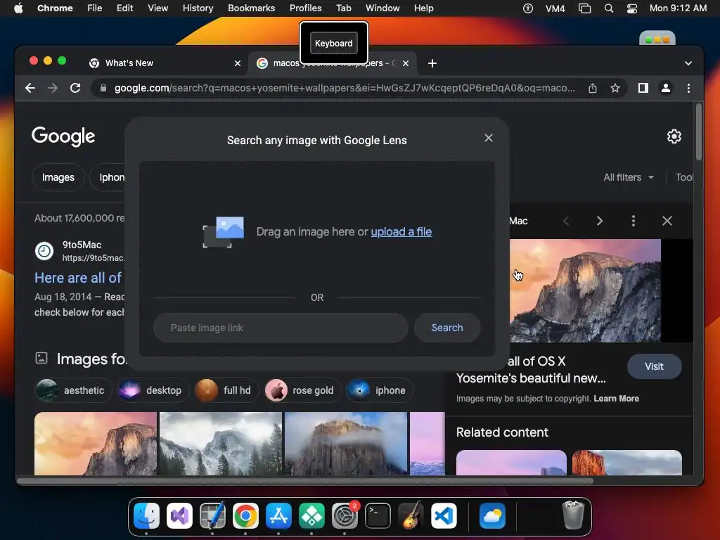The width and height of the screenshot is (720, 540).
Task: Open the File menu
Action: click(x=95, y=8)
